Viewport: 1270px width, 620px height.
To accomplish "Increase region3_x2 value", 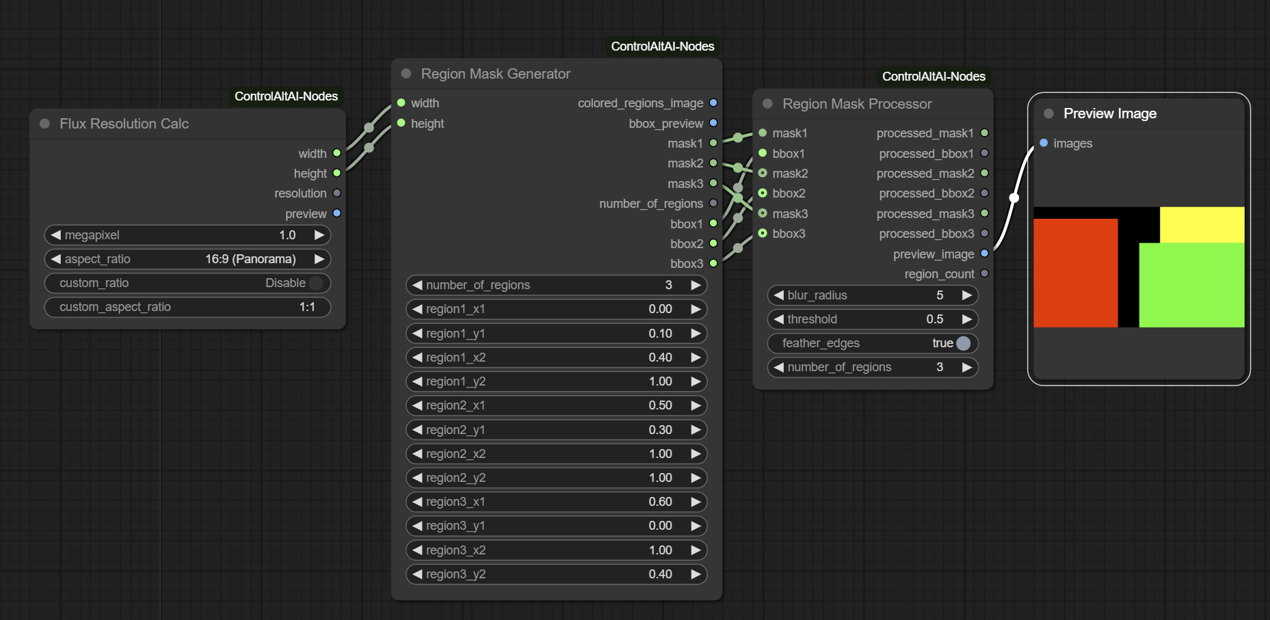I will tap(696, 550).
